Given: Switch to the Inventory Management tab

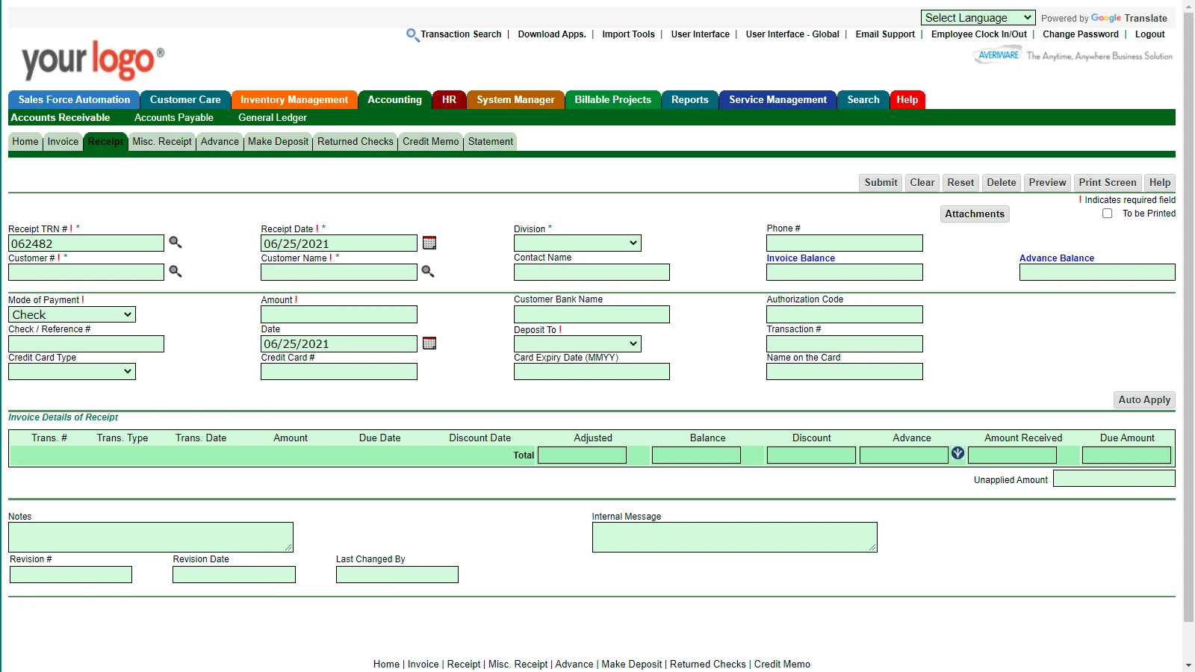Looking at the screenshot, I should (x=294, y=100).
